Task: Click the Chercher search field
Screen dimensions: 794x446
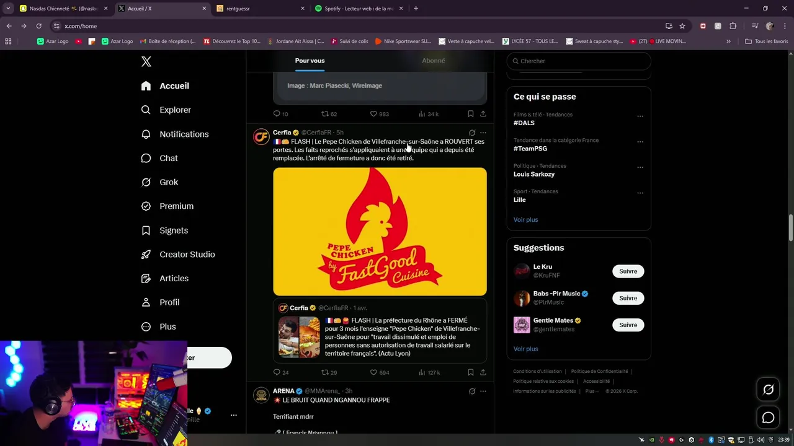Action: pos(579,61)
